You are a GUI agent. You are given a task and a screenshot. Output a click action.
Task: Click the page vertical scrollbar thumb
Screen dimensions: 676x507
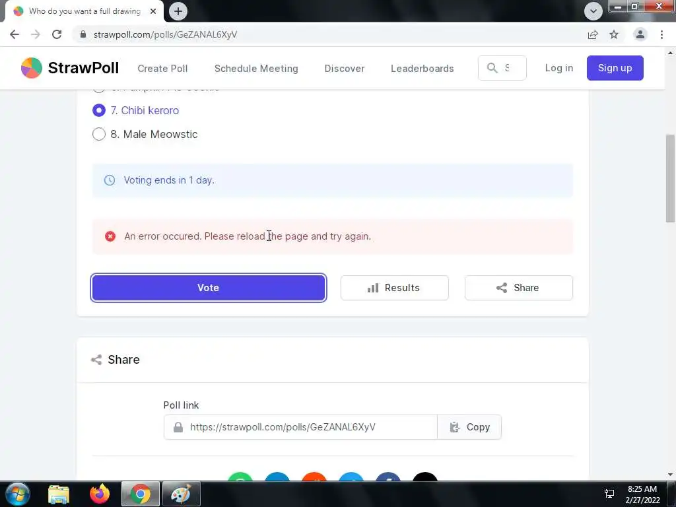point(670,178)
